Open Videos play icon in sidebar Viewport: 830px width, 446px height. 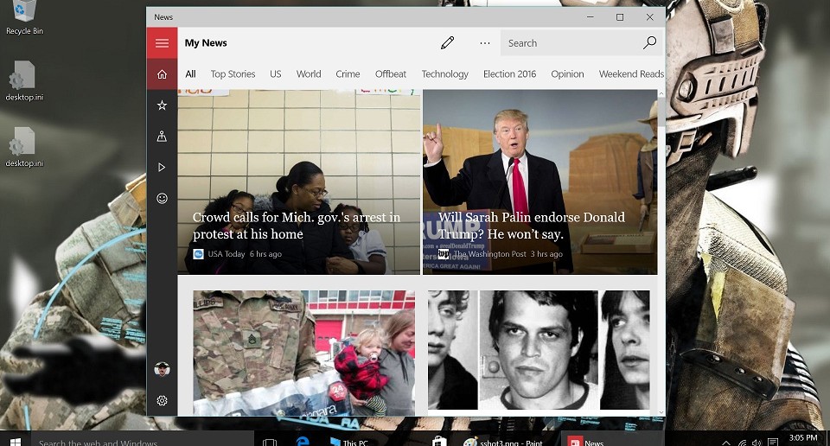click(x=162, y=167)
